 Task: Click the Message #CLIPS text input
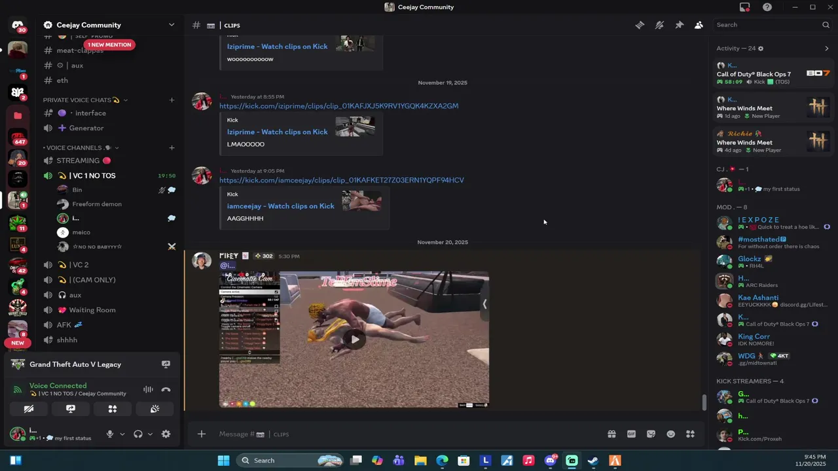406,434
